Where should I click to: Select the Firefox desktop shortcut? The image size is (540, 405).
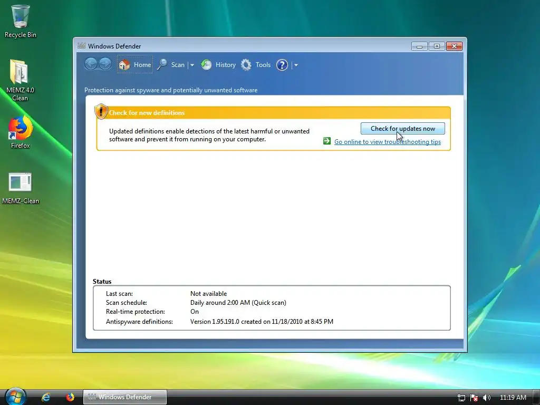21,132
